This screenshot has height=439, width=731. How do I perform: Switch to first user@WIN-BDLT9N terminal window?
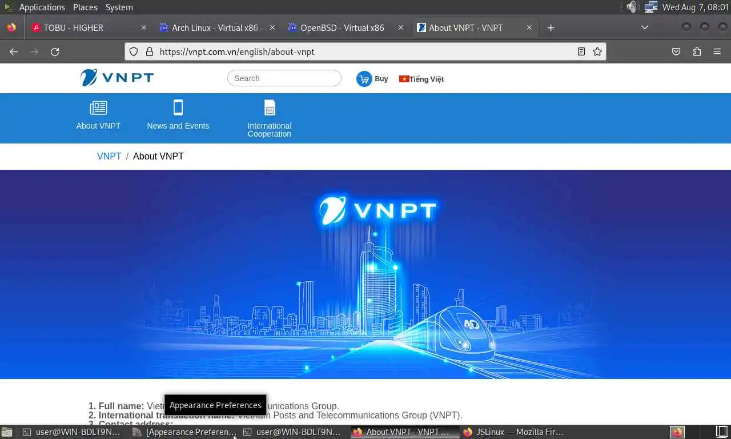tap(72, 432)
